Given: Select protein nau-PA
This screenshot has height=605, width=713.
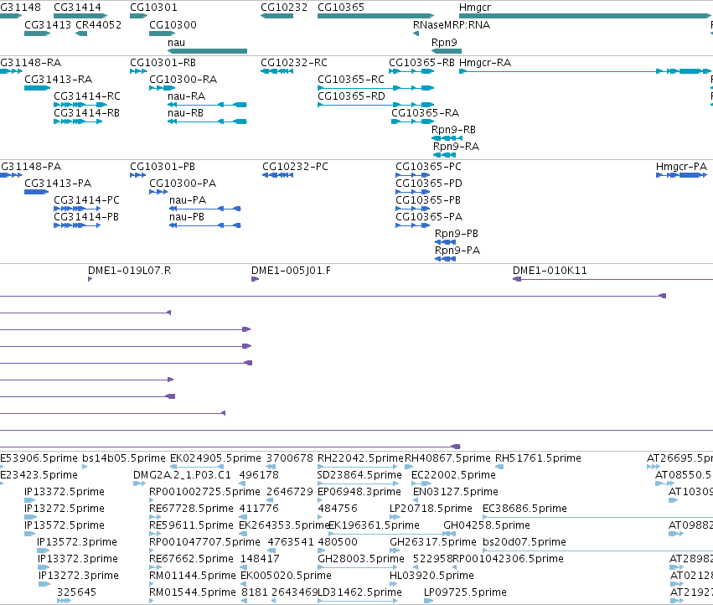Looking at the screenshot, I should point(205,209).
